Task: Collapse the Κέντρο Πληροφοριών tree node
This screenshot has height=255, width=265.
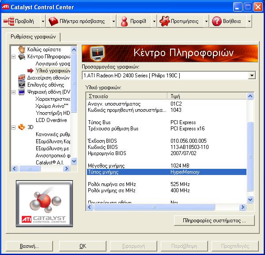Action: click(x=13, y=57)
